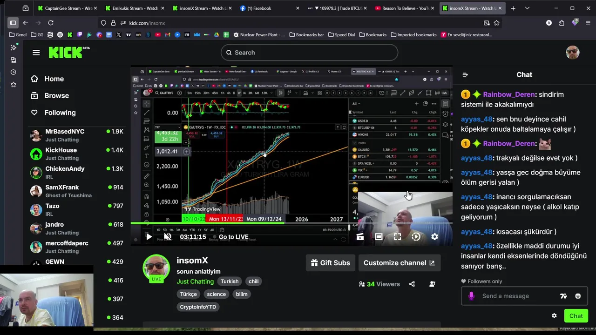Select the bilim tag

pyautogui.click(x=242, y=294)
